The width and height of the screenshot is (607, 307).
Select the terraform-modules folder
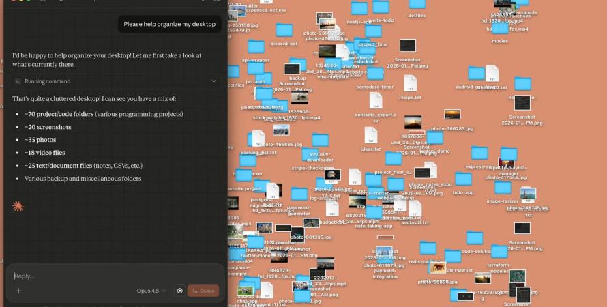(499, 252)
